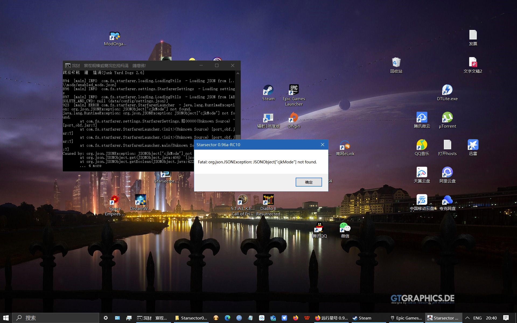The width and height of the screenshot is (517, 323).
Task: Click the taskbar 搜索 search box
Action: pos(57,318)
